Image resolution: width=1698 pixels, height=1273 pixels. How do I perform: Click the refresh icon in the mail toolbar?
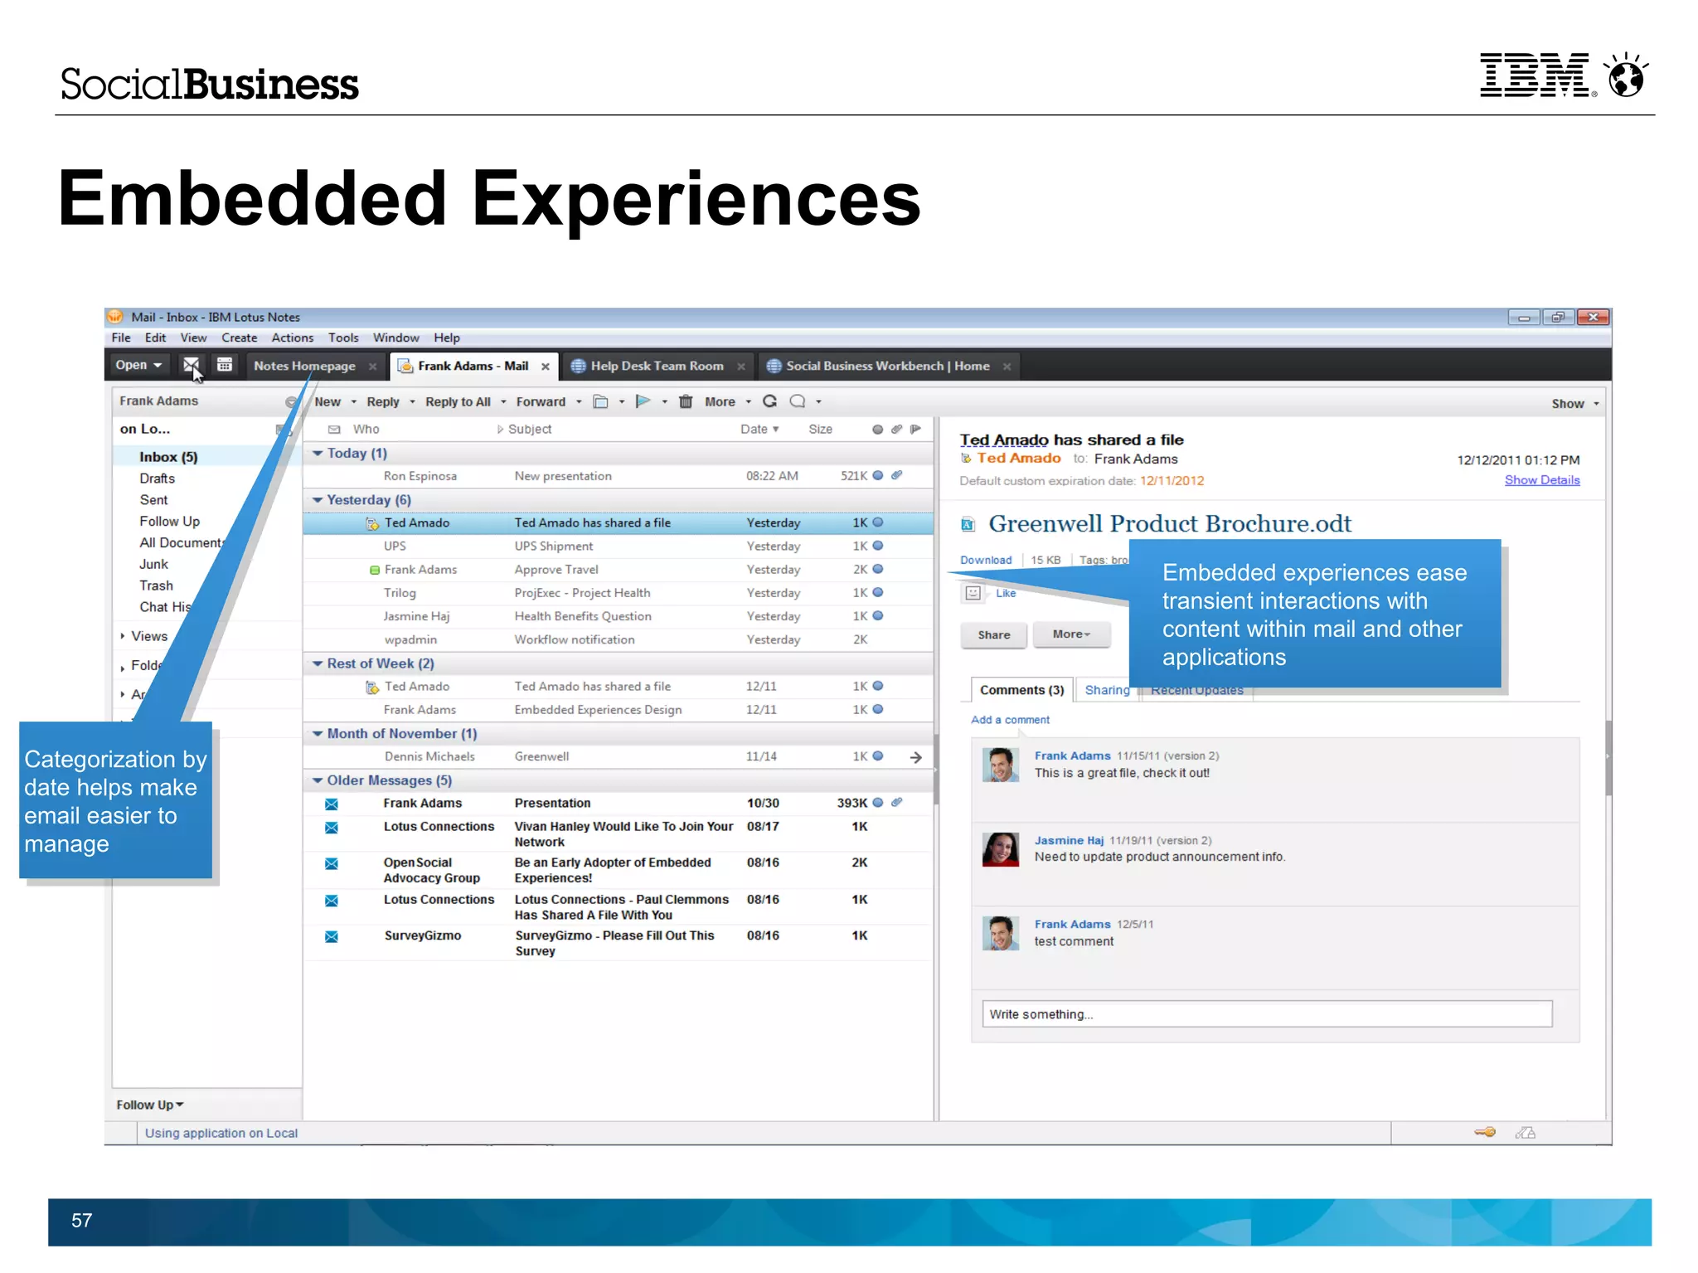[x=770, y=401]
